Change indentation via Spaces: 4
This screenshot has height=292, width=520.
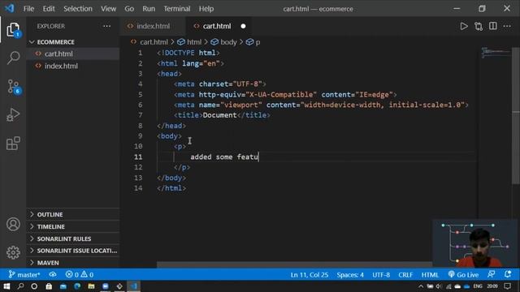point(350,275)
